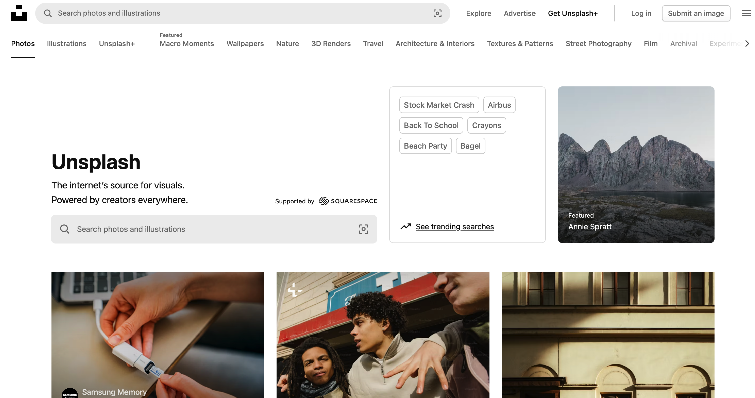This screenshot has width=755, height=398.
Task: Select the Back To School tag
Action: [x=431, y=125]
